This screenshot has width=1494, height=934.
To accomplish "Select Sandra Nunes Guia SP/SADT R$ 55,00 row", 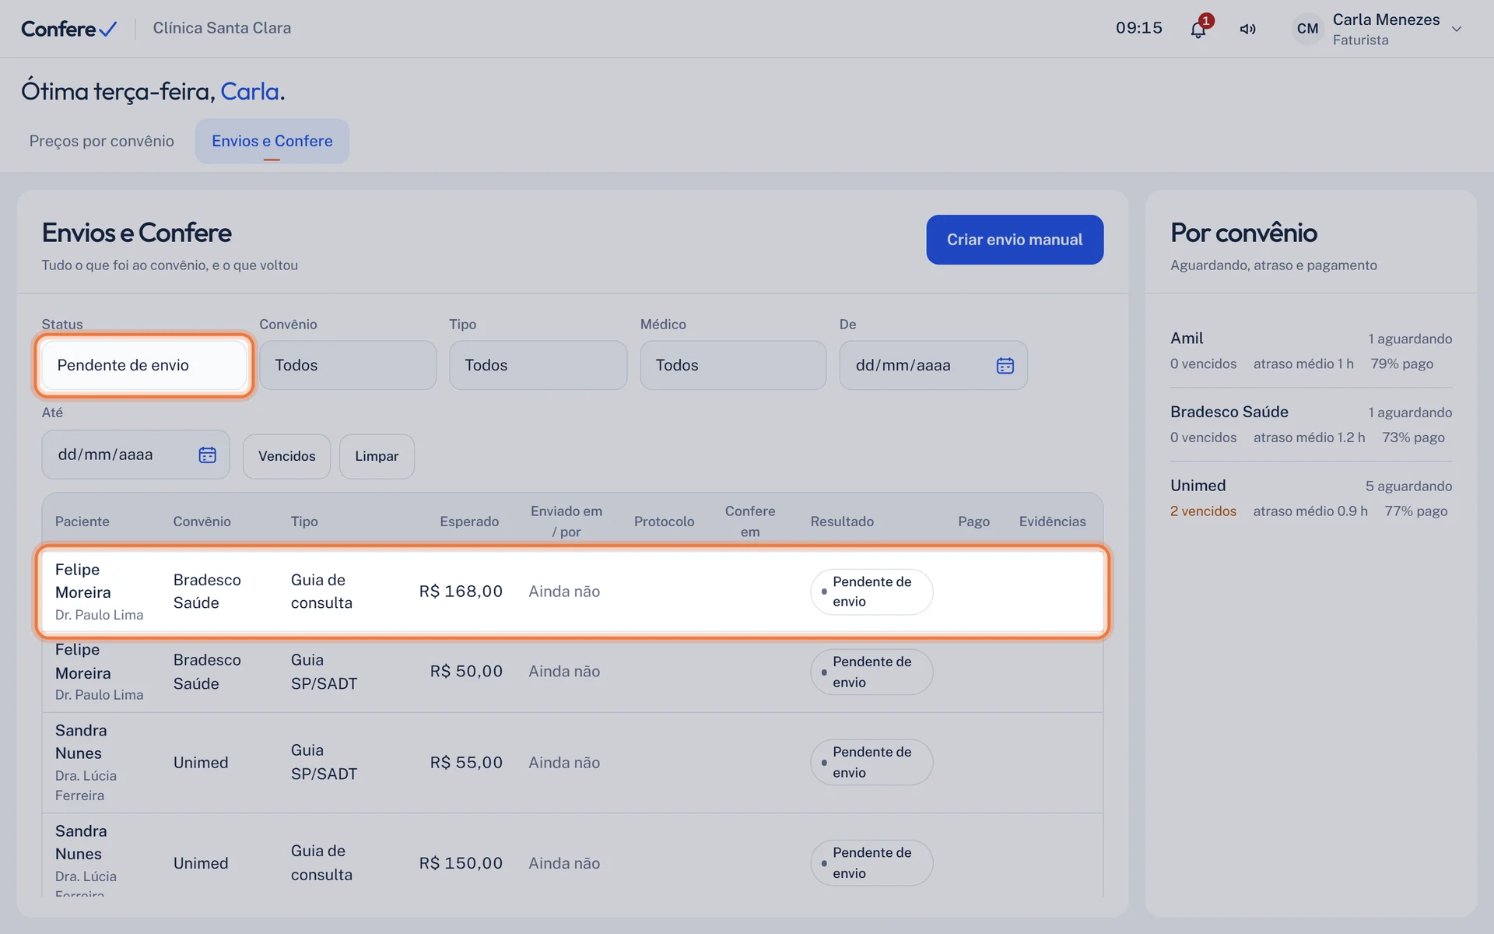I will (x=573, y=763).
